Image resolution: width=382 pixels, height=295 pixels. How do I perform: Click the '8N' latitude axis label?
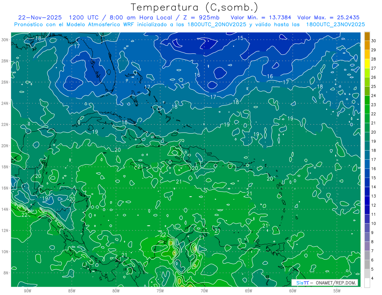(x=6, y=273)
